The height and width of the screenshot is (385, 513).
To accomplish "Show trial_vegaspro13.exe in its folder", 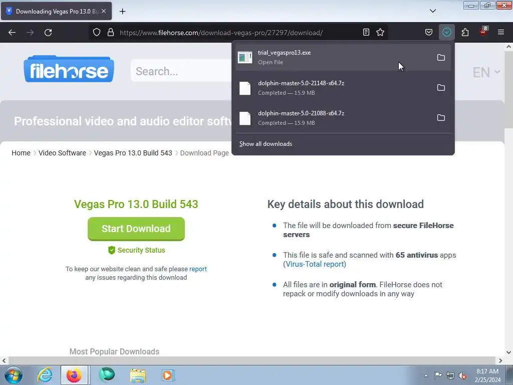I will [441, 58].
